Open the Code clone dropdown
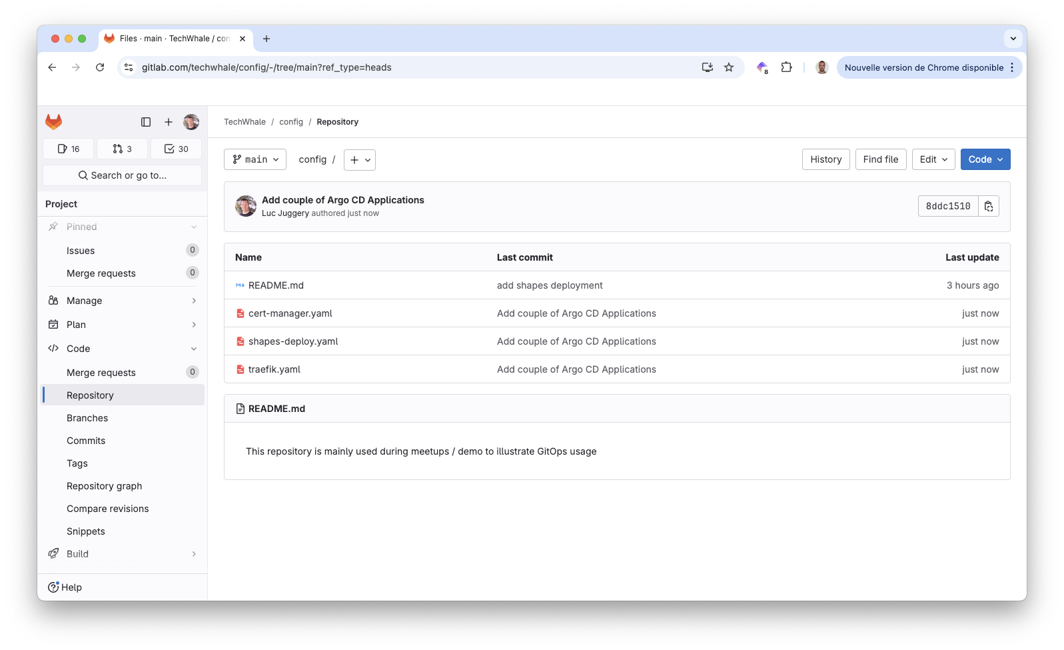 tap(985, 159)
